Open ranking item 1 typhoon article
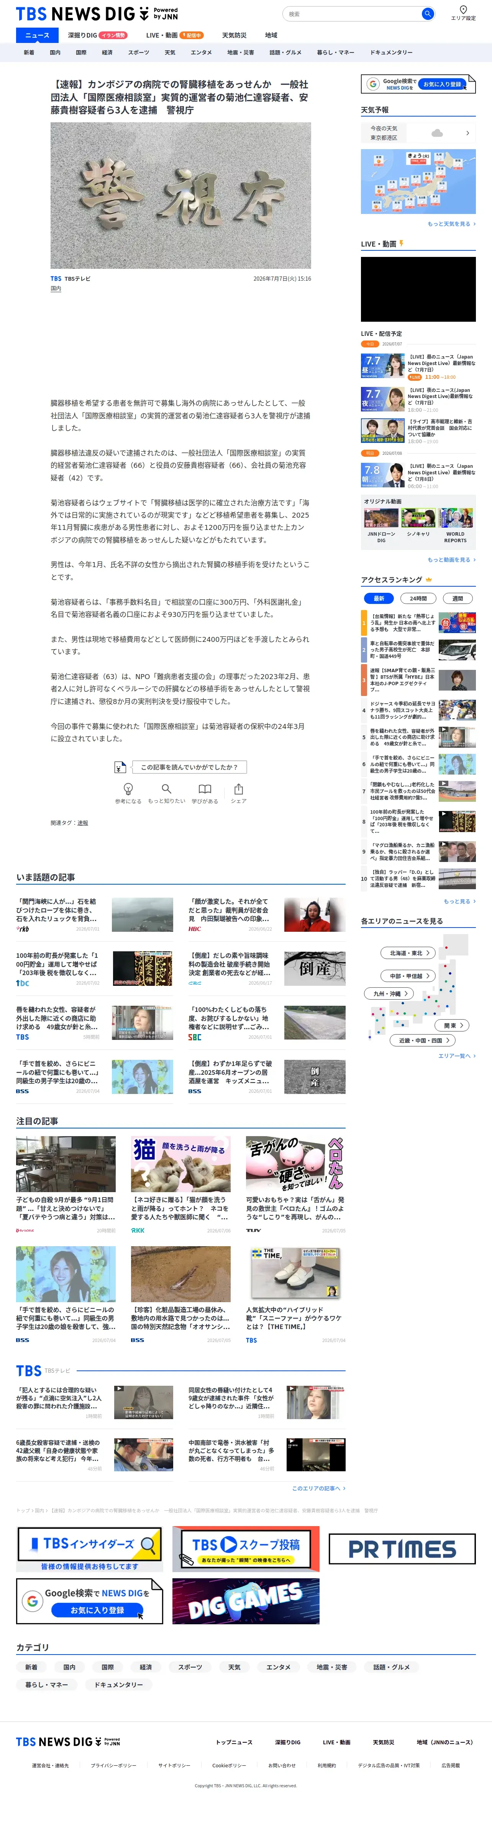Screen dimensions: 492x1839 pyautogui.click(x=418, y=622)
